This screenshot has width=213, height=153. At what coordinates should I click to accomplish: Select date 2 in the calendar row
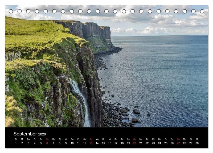(22, 143)
